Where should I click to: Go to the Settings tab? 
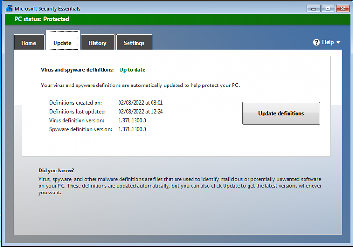click(134, 42)
